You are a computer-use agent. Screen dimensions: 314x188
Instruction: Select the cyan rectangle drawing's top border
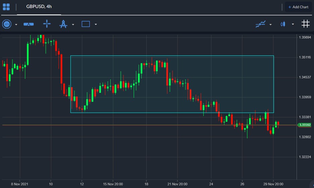click(172, 56)
